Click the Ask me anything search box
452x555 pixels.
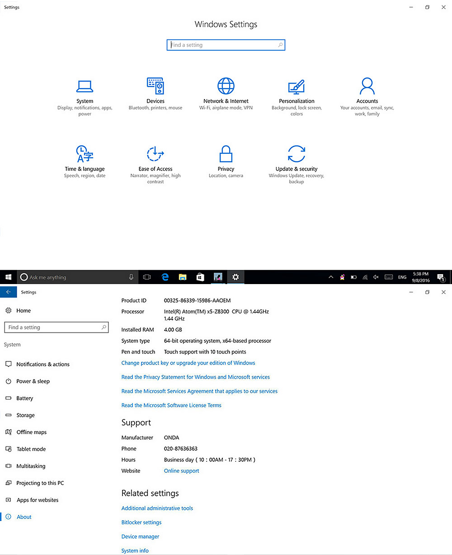77,277
